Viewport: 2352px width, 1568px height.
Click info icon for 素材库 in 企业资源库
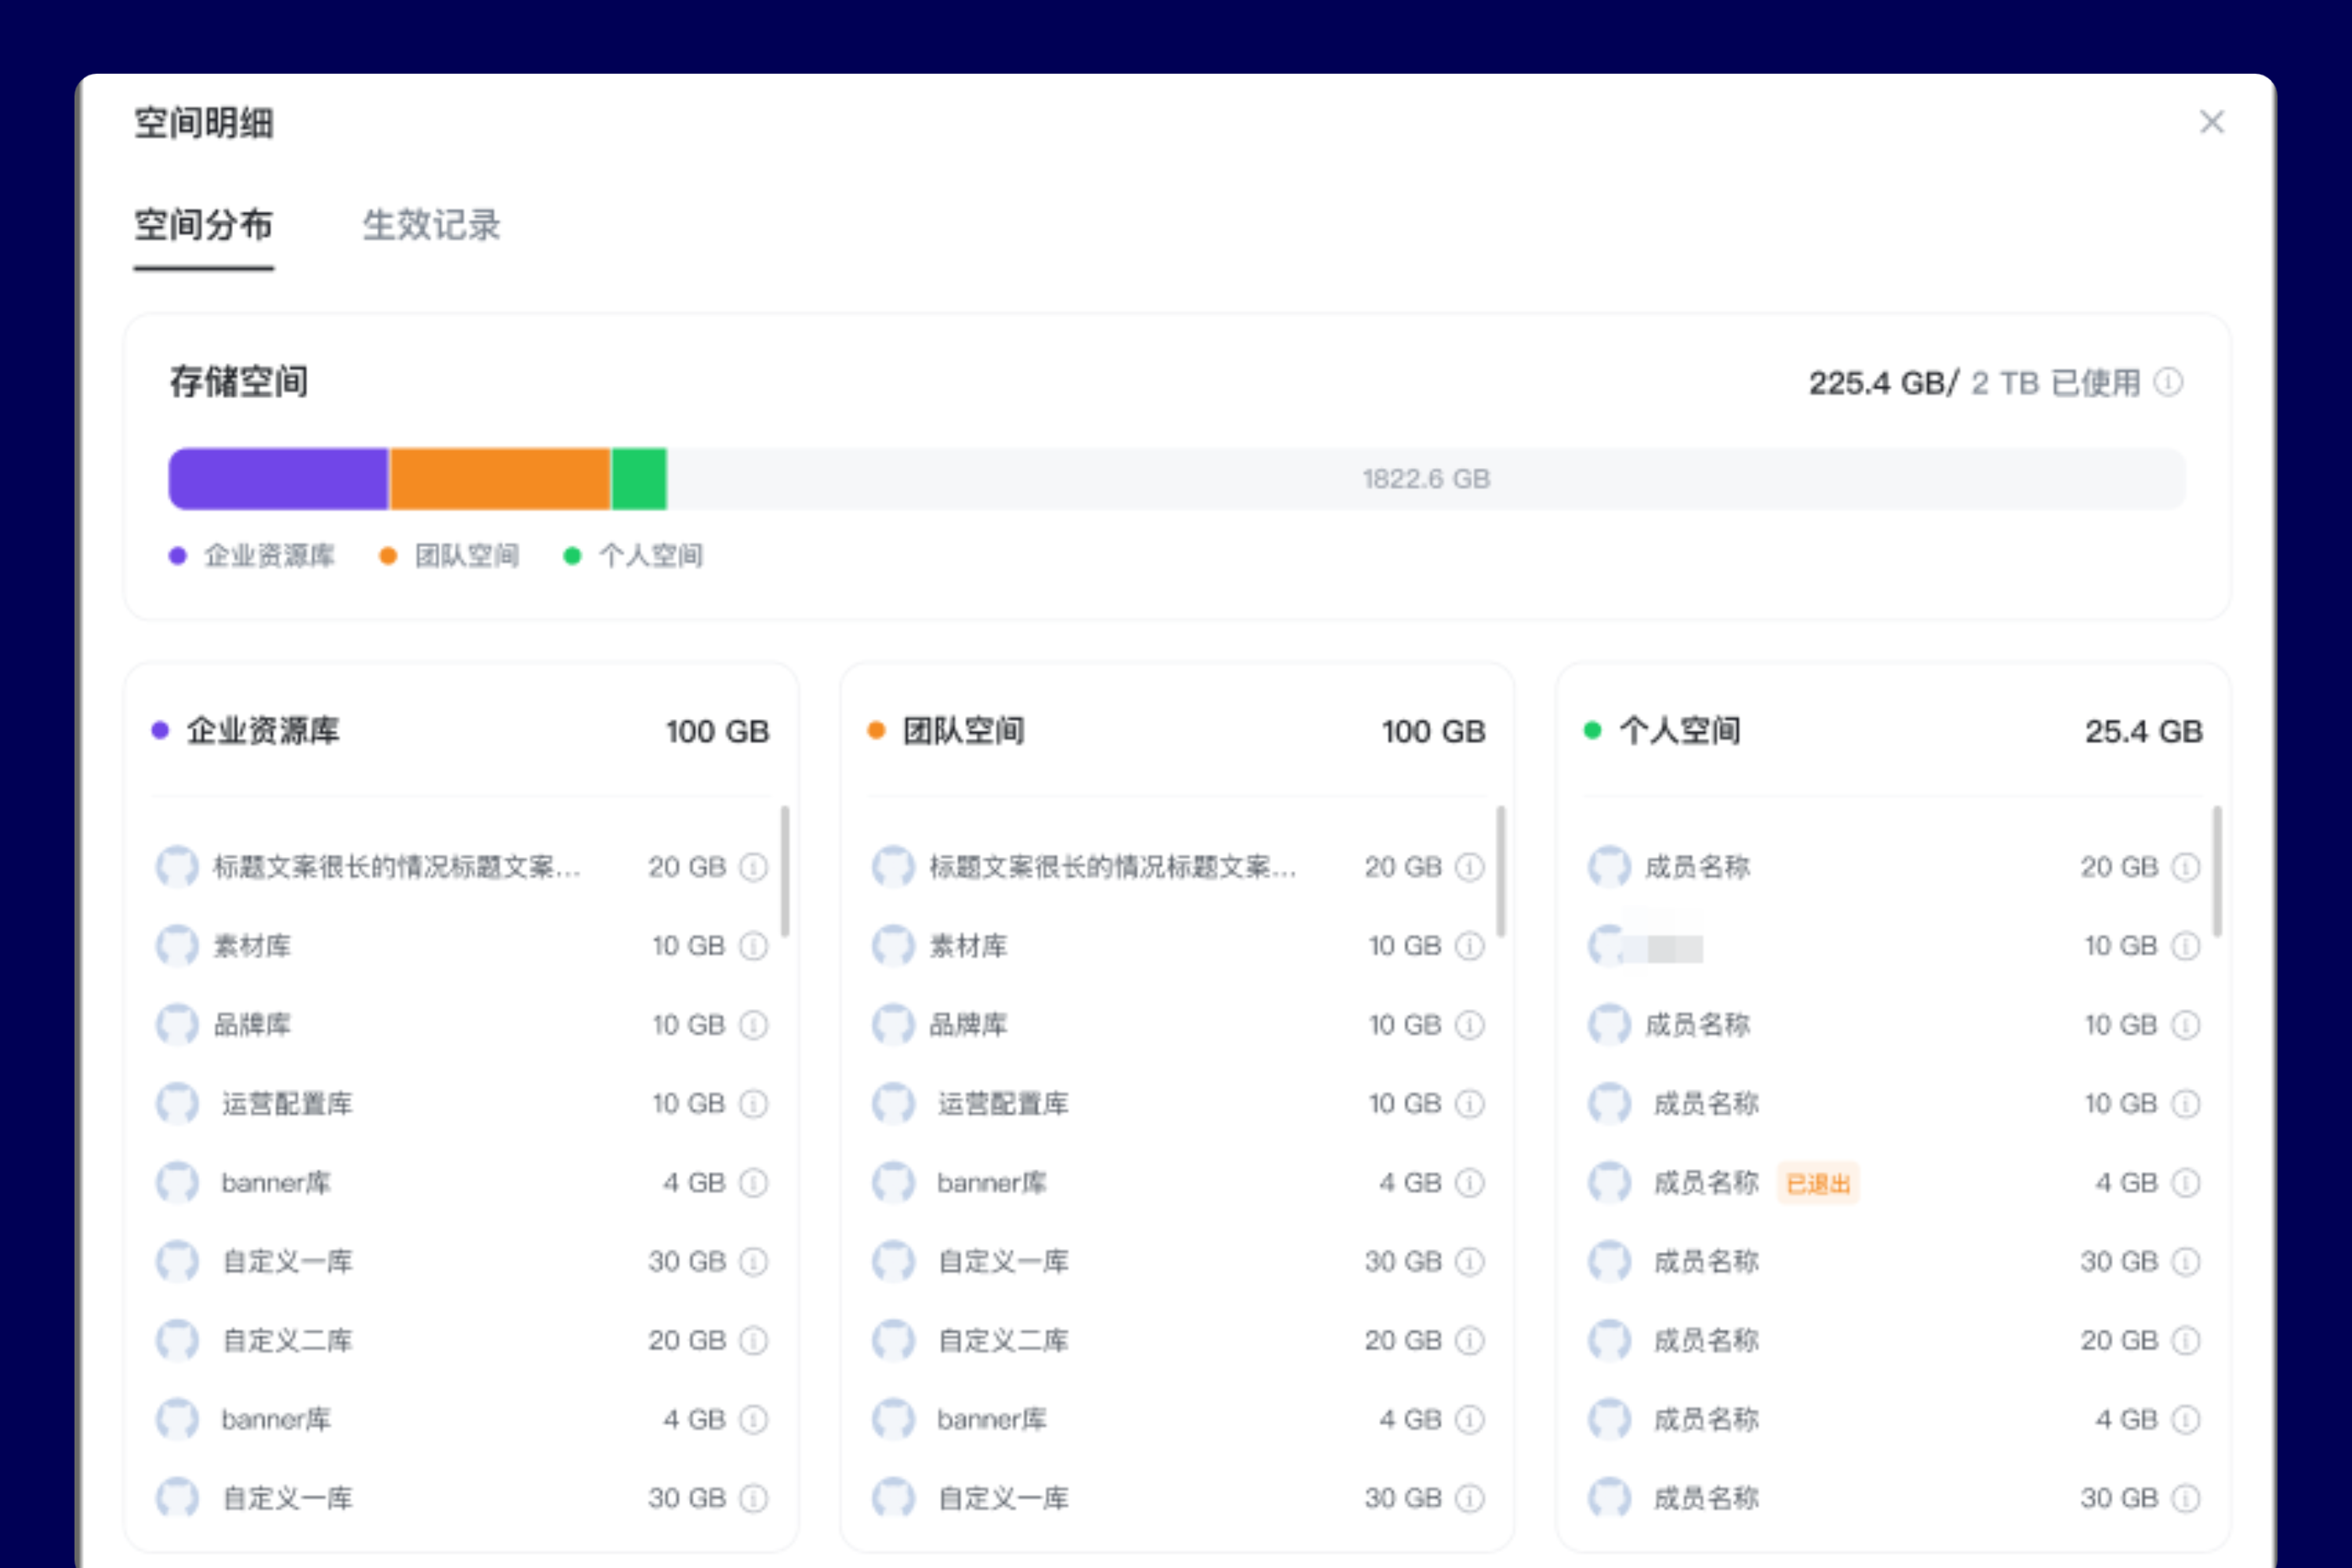[x=753, y=946]
